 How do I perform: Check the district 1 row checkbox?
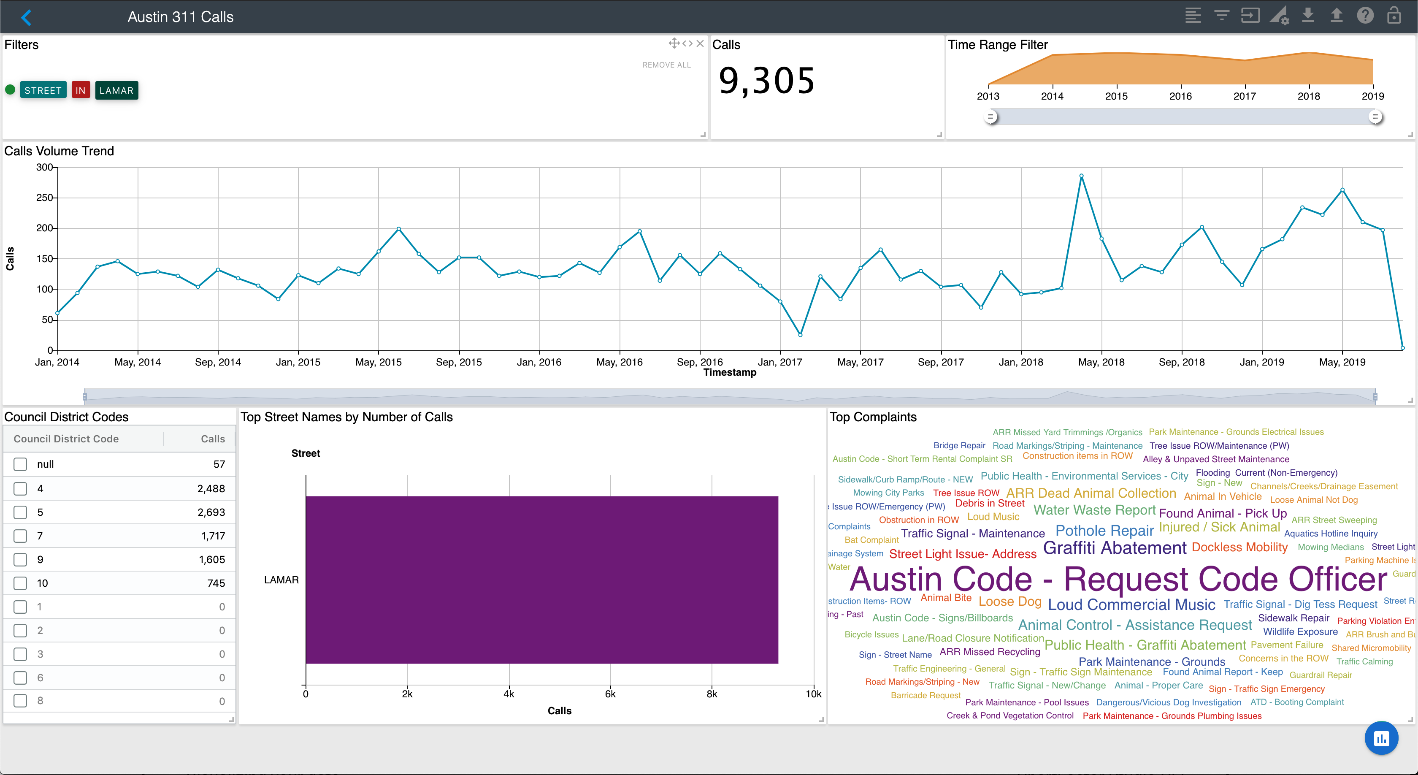(20, 607)
